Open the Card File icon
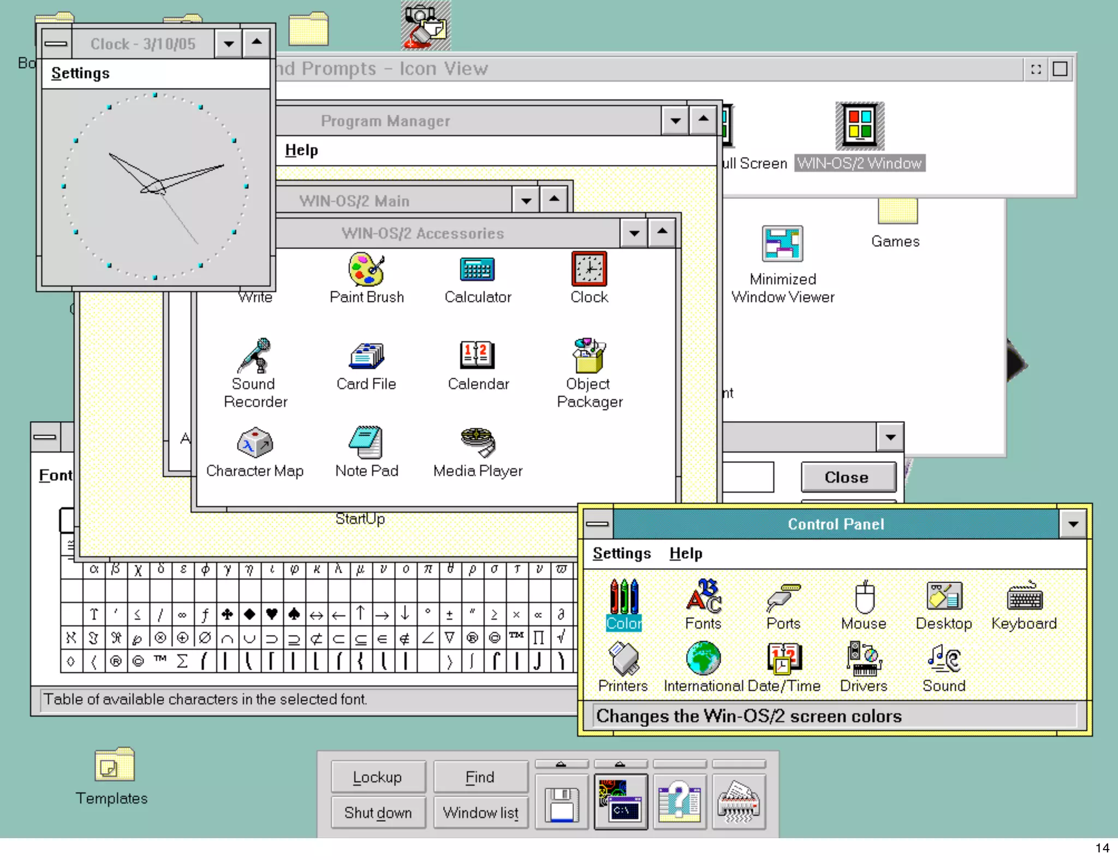Viewport: 1118px width, 860px height. tap(366, 356)
